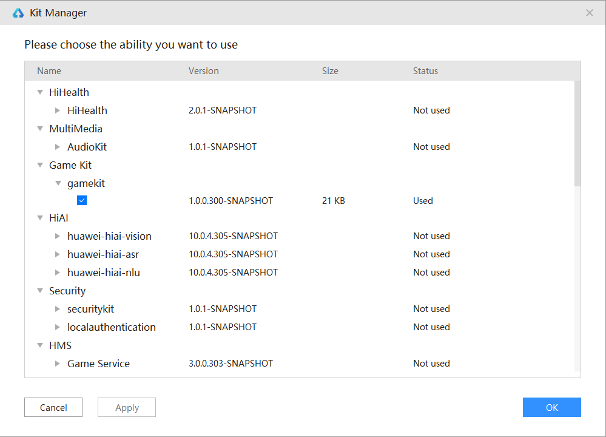Viewport: 606px width, 437px height.
Task: Click the Cancel button
Action: point(53,407)
